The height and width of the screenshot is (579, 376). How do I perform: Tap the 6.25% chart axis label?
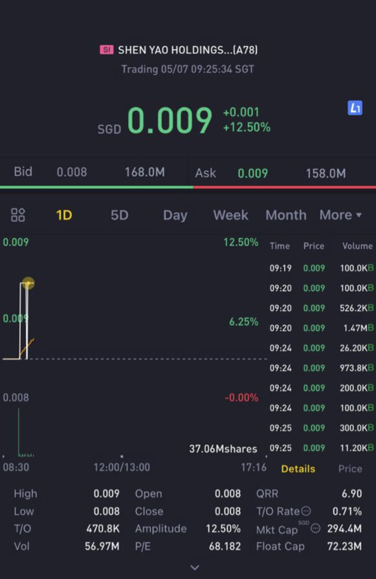(x=244, y=322)
